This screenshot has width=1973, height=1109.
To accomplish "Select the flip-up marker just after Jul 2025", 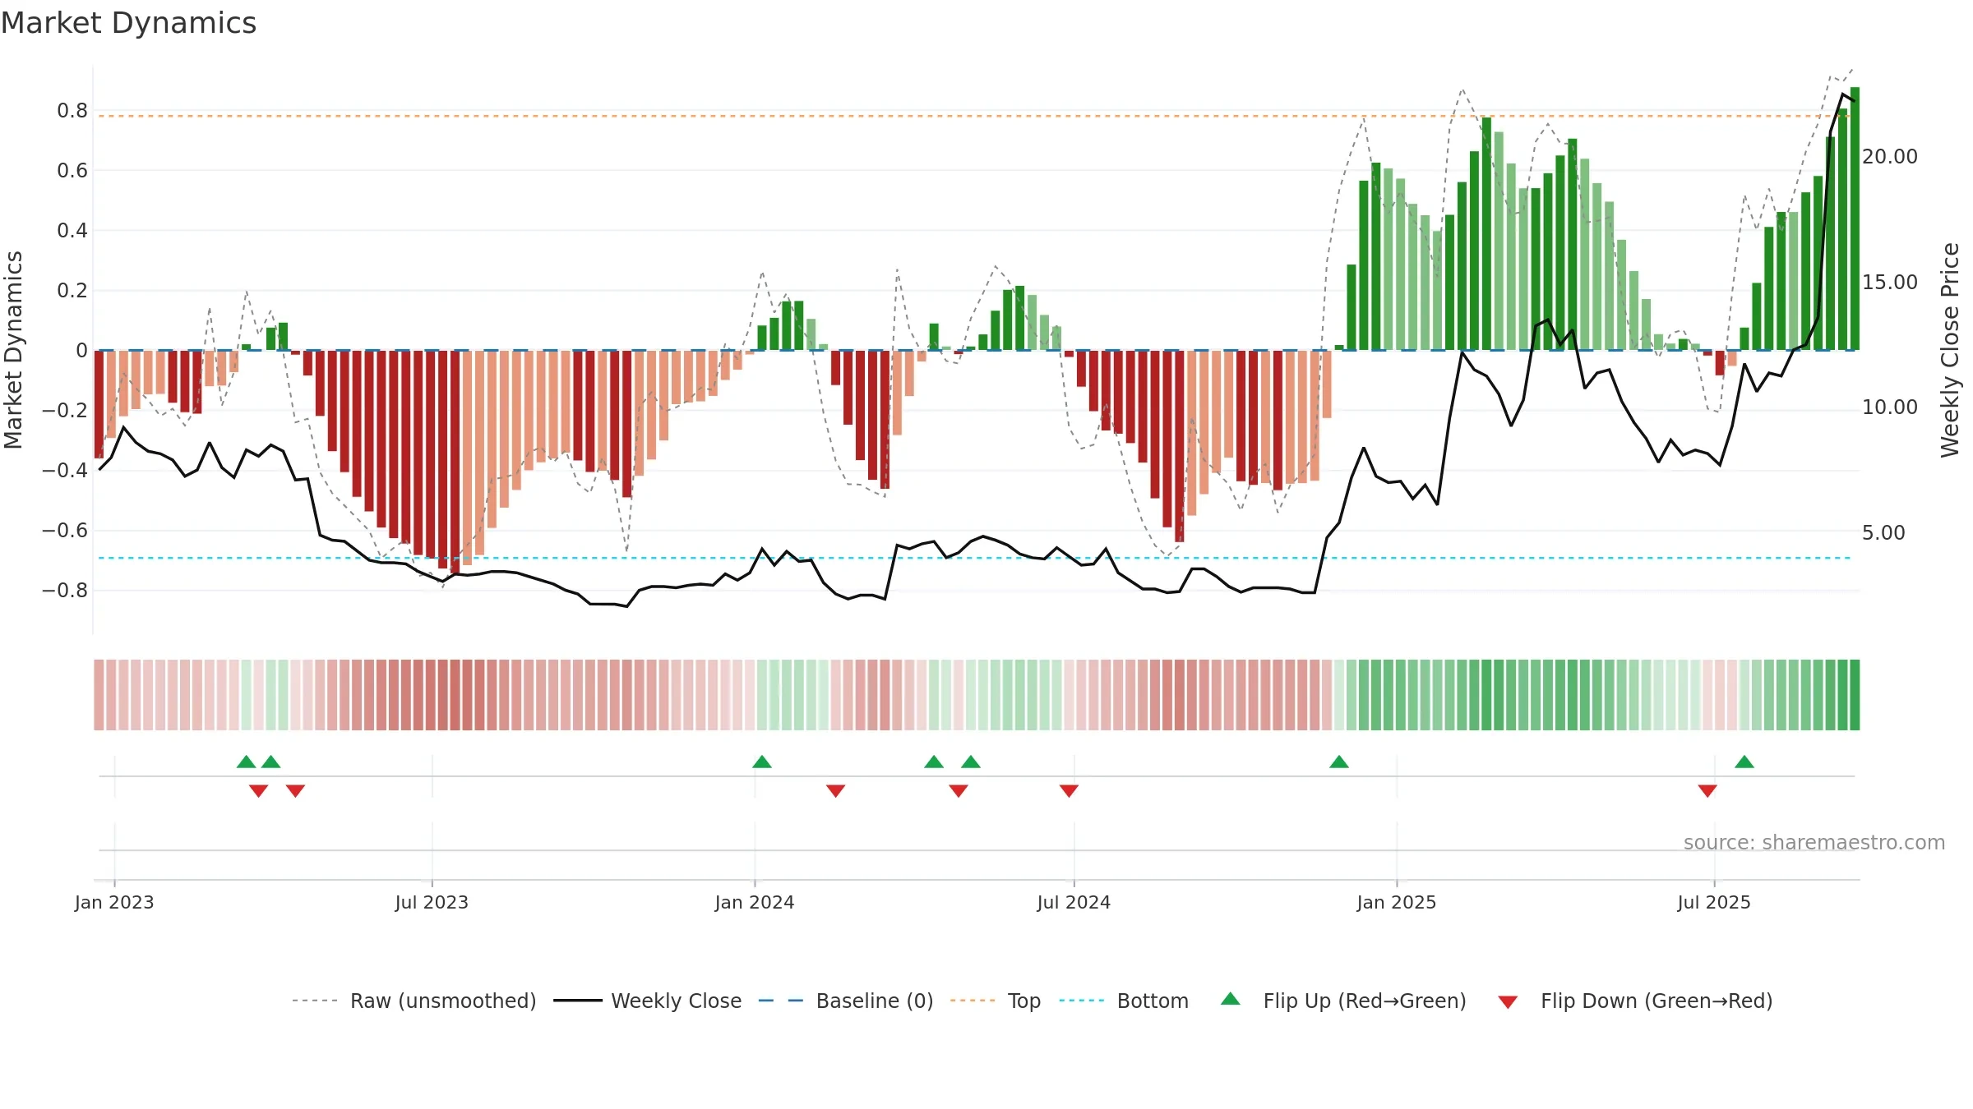I will [x=1744, y=762].
